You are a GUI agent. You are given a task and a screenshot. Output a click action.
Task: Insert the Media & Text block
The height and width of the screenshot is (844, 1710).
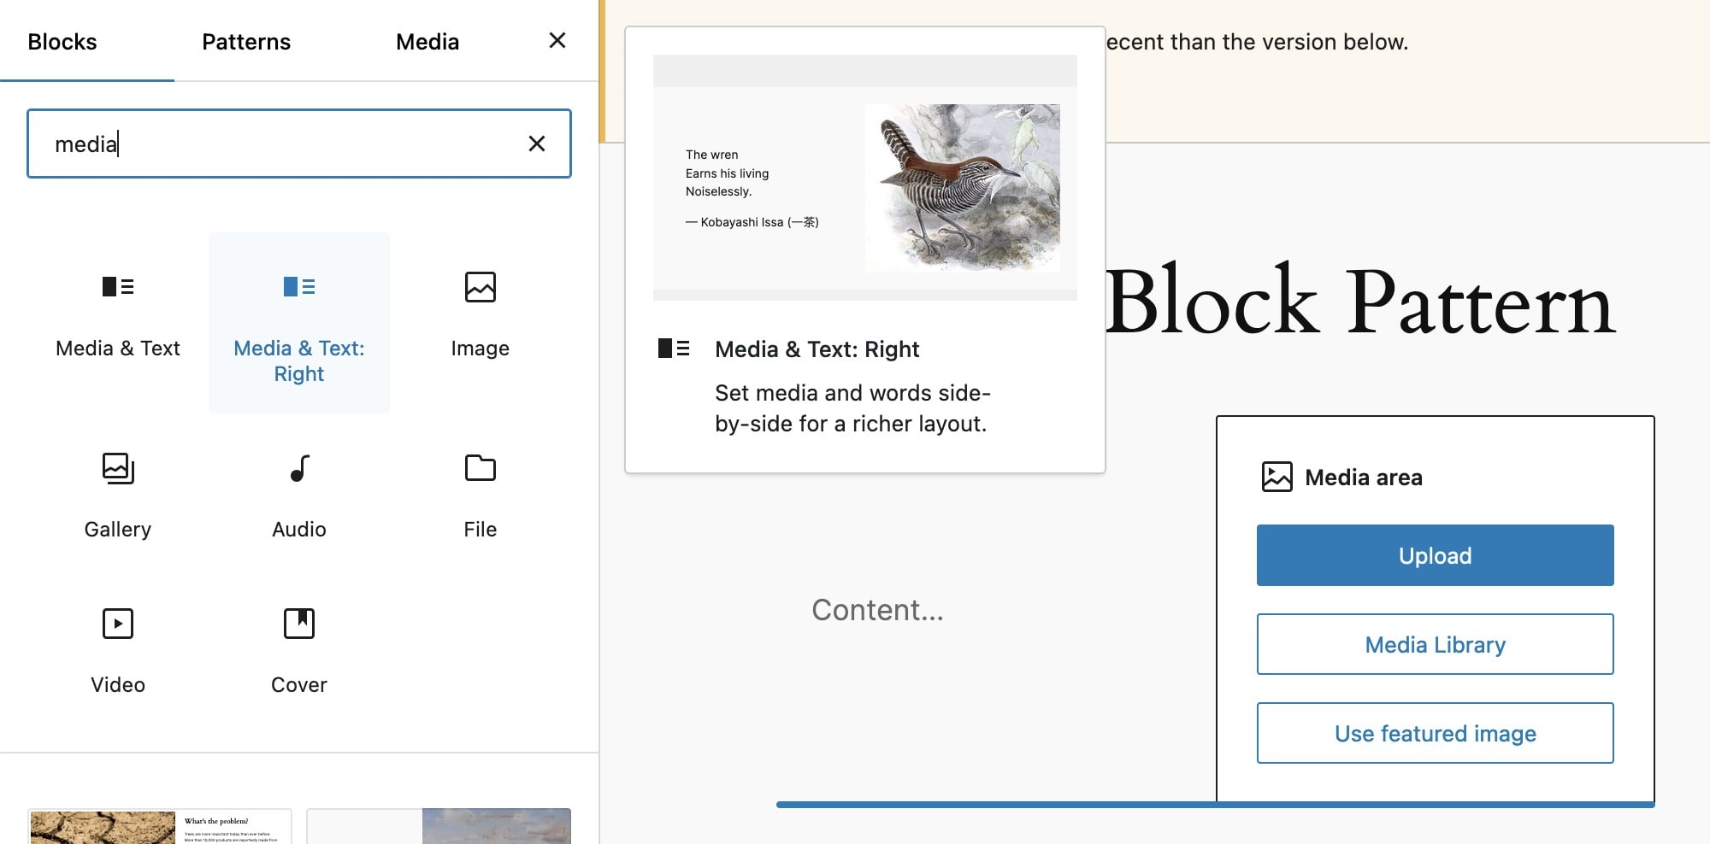pos(118,323)
